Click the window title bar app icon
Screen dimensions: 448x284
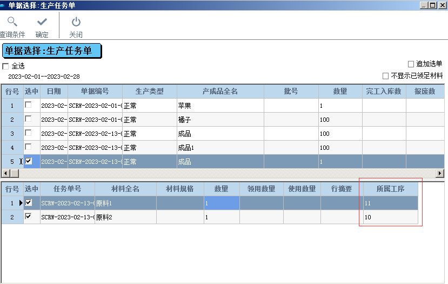click(4, 5)
